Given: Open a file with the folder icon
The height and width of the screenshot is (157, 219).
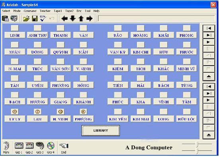Looking at the screenshot, I should point(26,18).
